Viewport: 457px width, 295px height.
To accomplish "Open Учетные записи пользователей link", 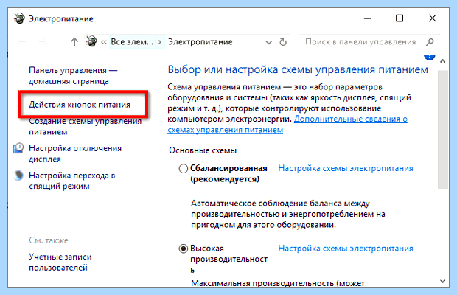I will click(60, 262).
